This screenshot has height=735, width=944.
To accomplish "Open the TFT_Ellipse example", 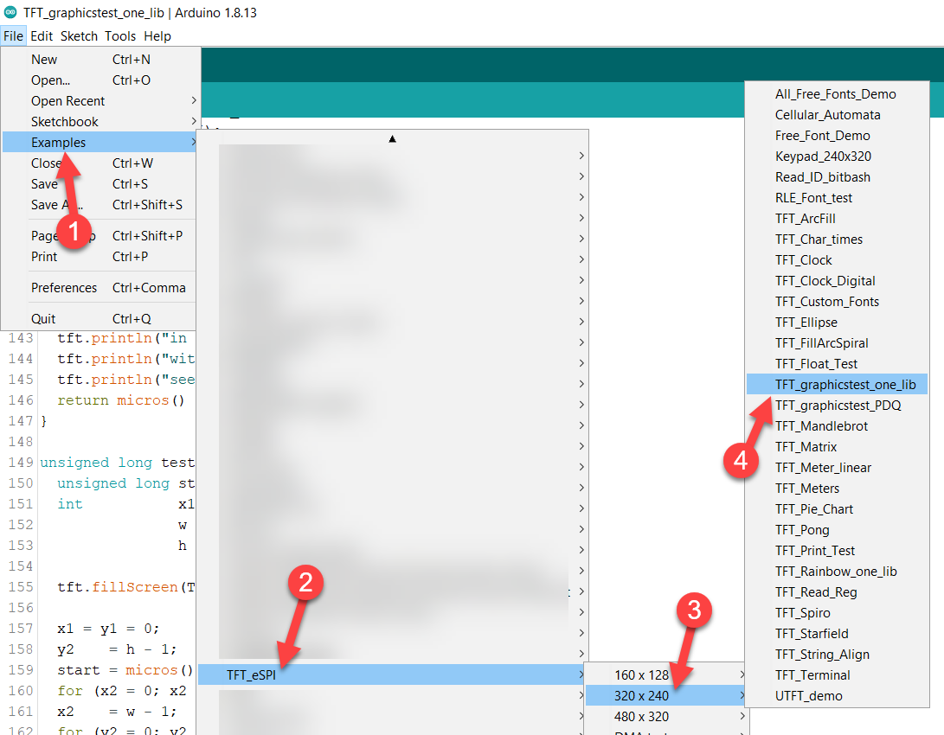I will pyautogui.click(x=837, y=323).
